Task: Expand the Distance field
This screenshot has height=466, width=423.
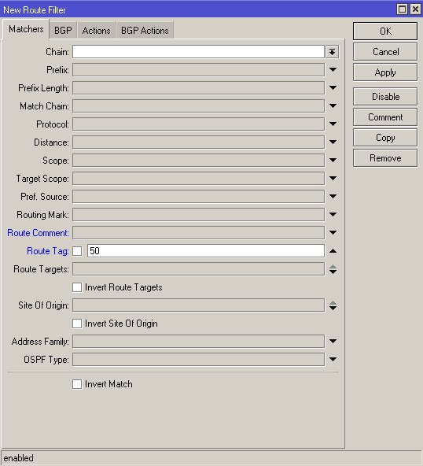Action: point(333,142)
